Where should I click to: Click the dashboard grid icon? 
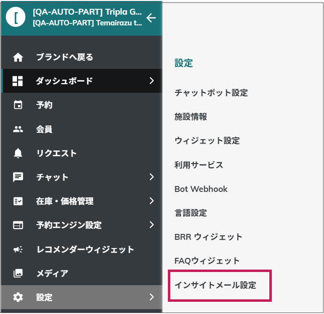[18, 81]
